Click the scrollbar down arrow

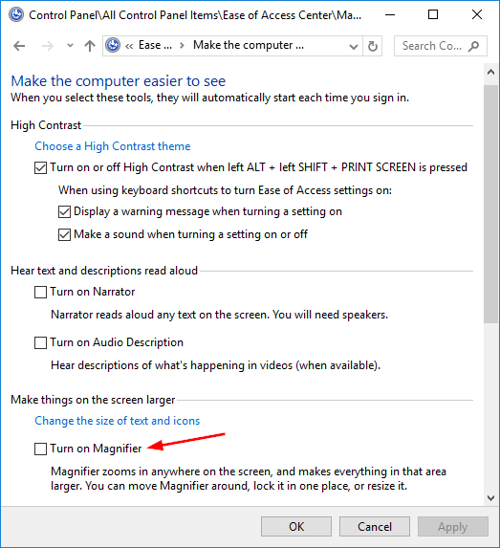[x=490, y=498]
